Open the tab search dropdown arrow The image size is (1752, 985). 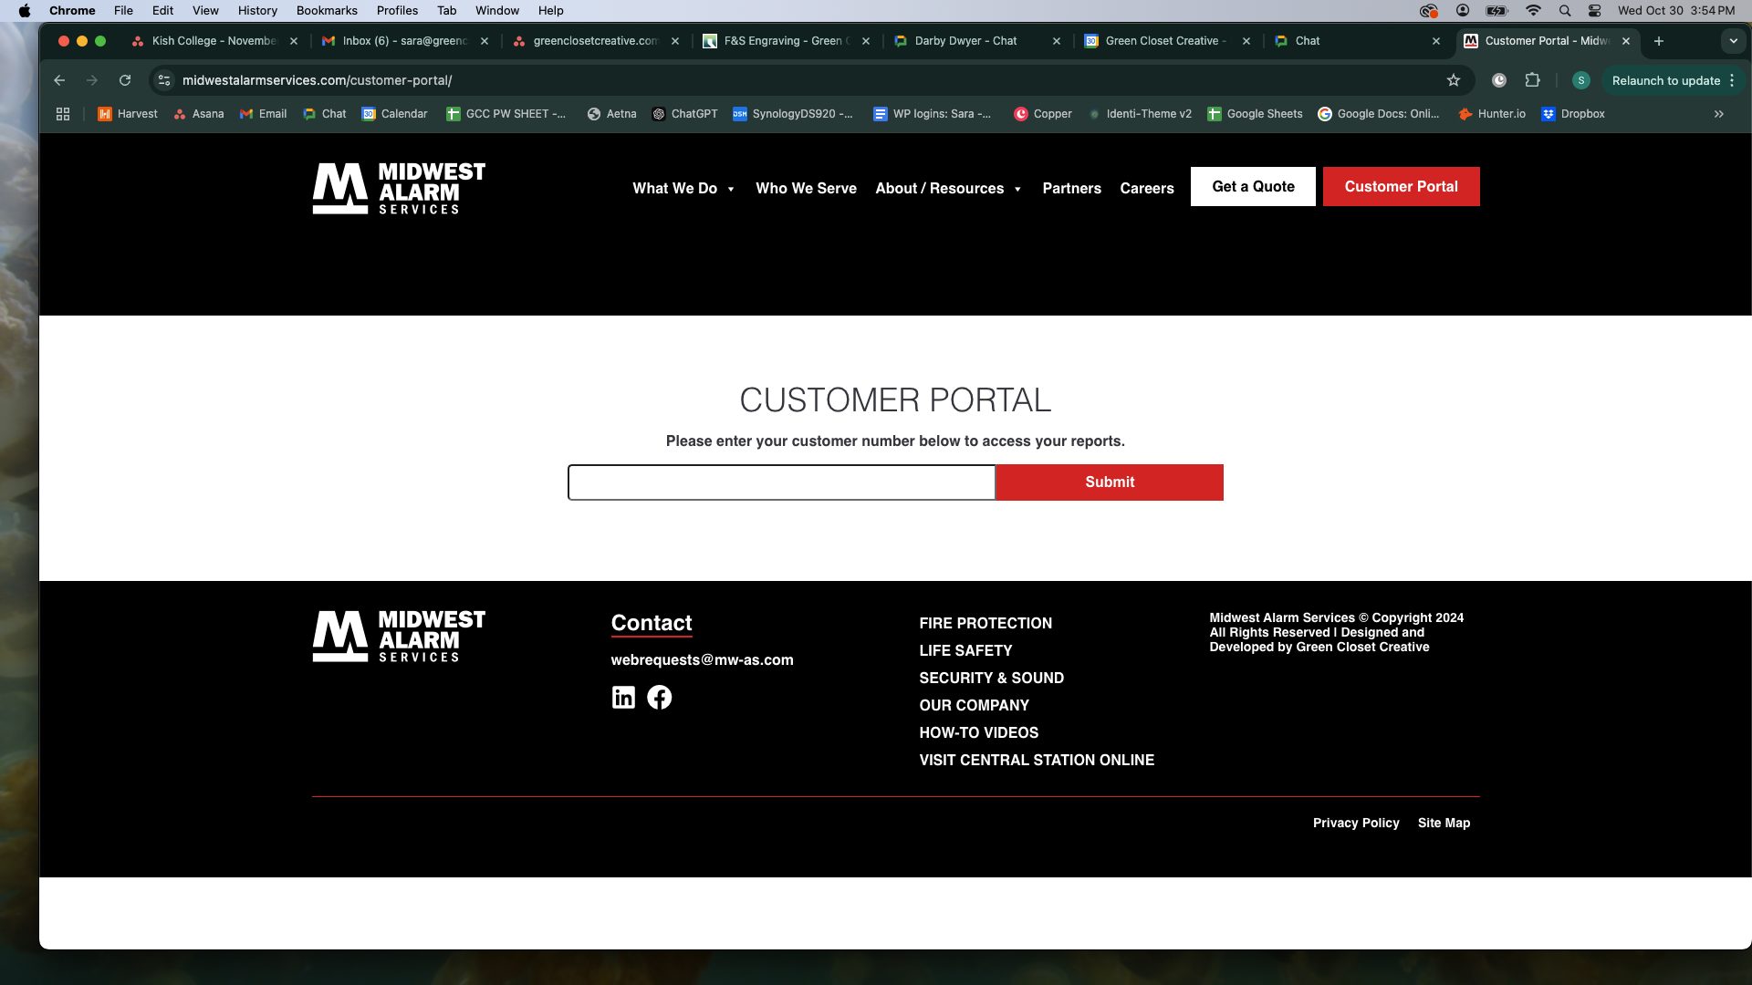pyautogui.click(x=1733, y=41)
